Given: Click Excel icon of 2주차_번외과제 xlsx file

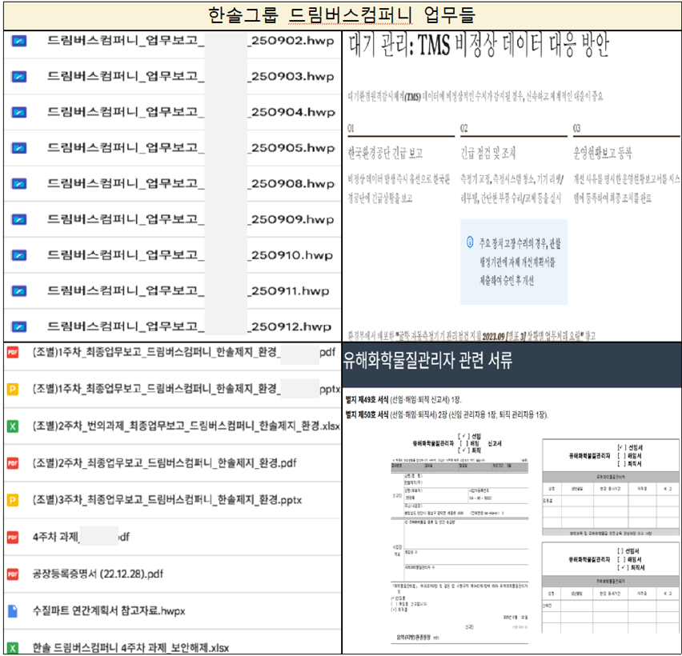Looking at the screenshot, I should pyautogui.click(x=13, y=426).
